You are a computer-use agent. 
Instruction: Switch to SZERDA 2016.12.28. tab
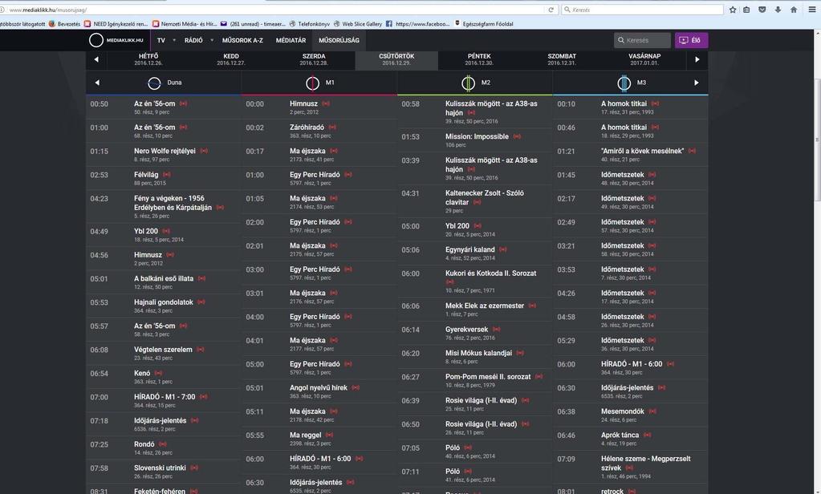point(314,59)
